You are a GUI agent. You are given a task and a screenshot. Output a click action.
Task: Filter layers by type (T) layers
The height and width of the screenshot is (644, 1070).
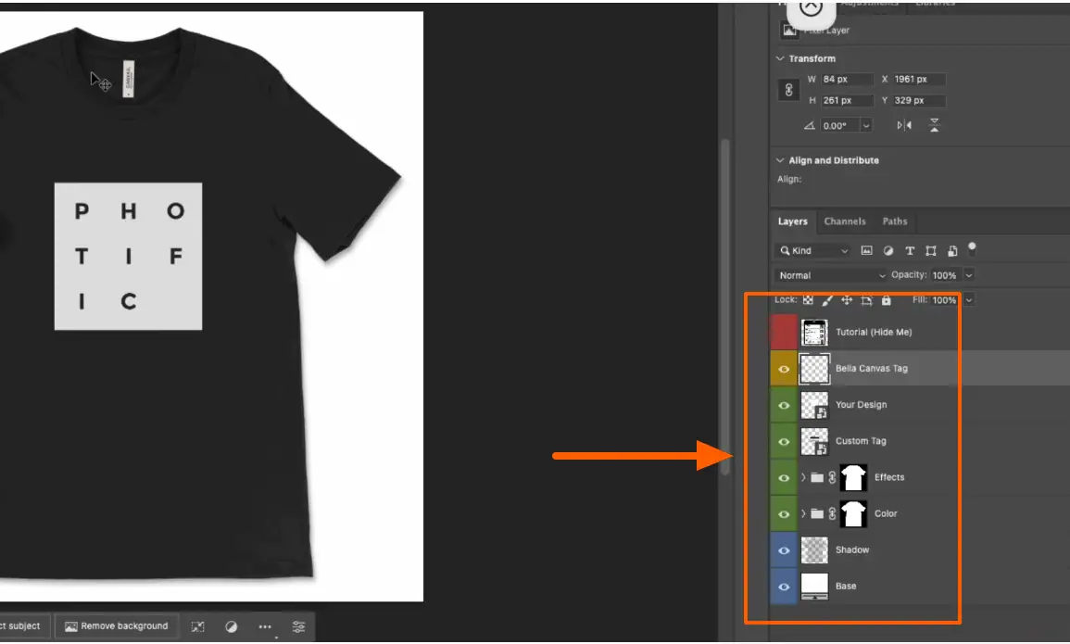910,250
